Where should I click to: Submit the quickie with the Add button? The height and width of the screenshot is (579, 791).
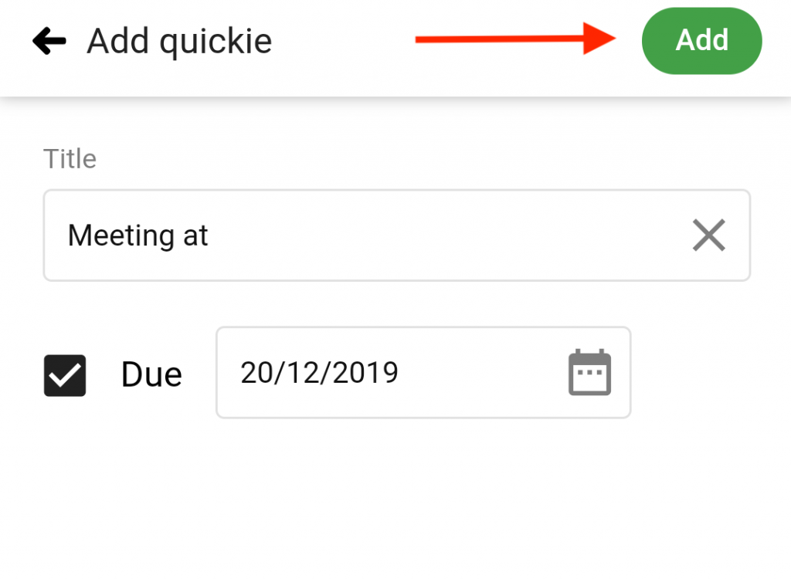click(701, 41)
